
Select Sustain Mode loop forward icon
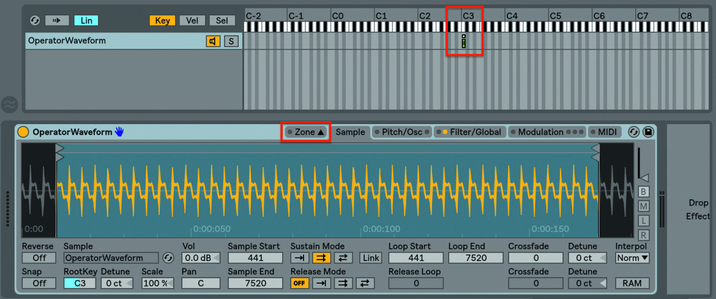click(321, 258)
